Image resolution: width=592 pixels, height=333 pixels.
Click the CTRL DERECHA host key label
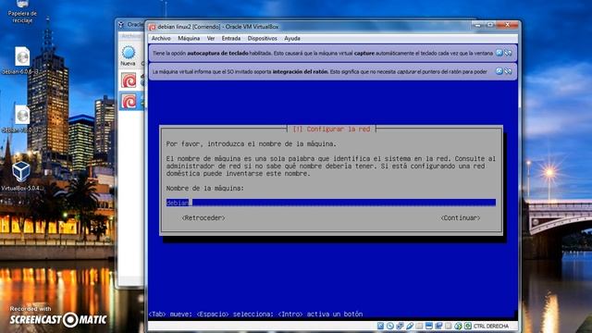(x=491, y=326)
